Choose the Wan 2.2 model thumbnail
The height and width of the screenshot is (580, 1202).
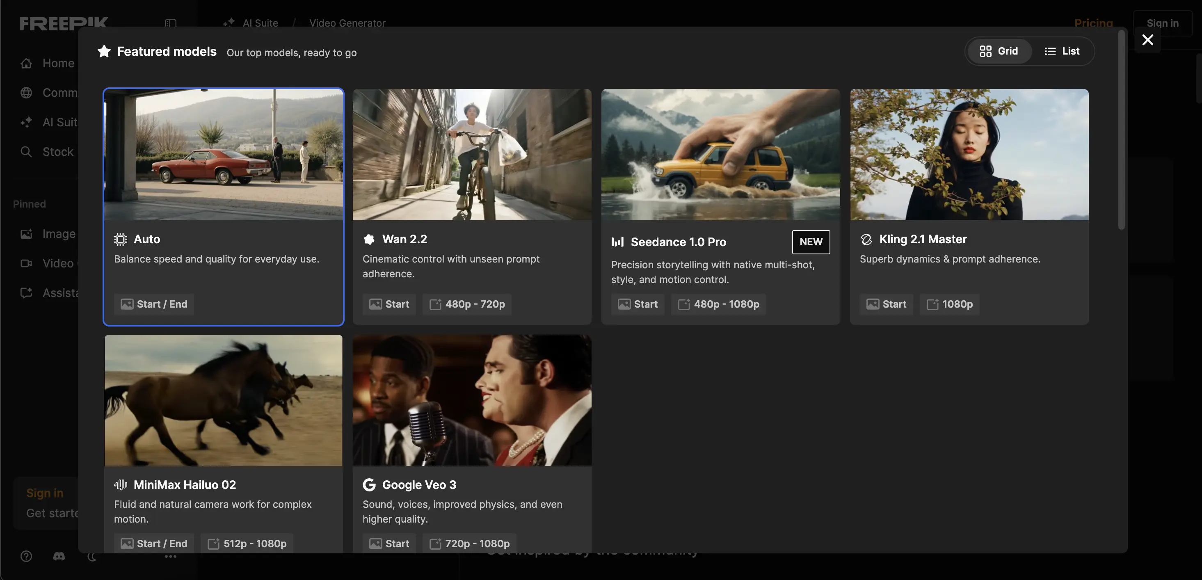tap(472, 155)
